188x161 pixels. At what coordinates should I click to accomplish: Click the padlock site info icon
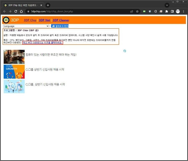28,11
